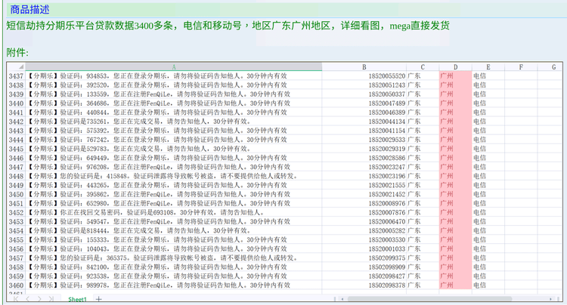This screenshot has width=567, height=305.
Task: Select the highlighted column D header
Action: (454, 67)
